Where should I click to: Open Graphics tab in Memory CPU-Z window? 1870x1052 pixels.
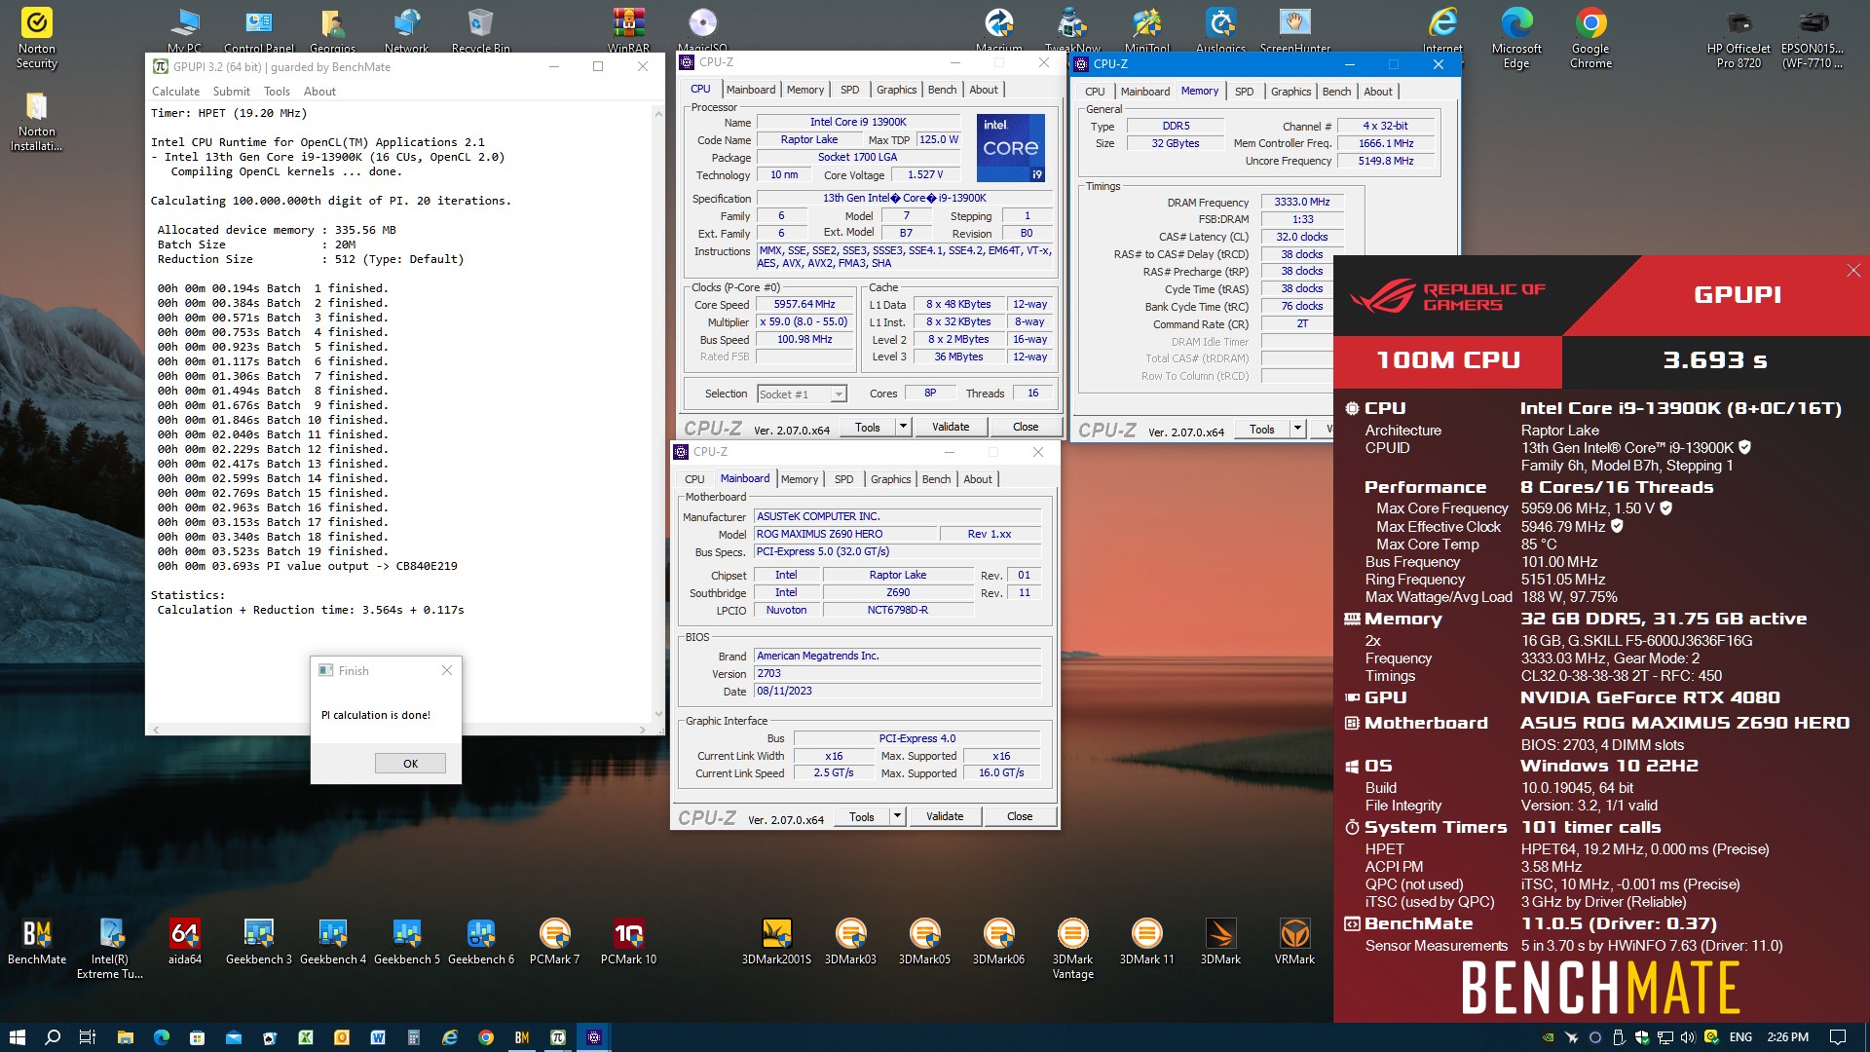point(1290,92)
